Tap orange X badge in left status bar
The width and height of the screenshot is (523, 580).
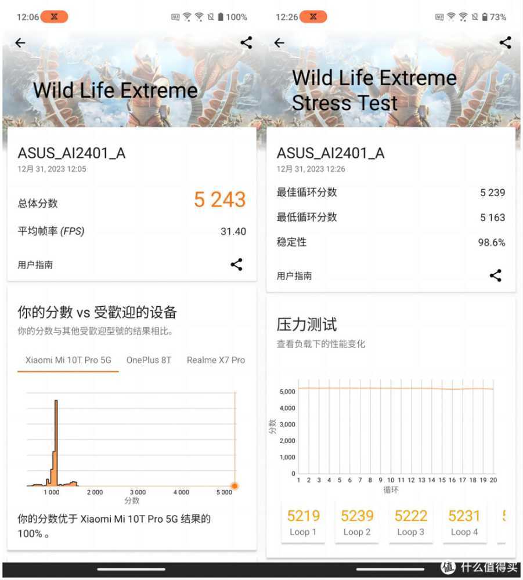point(55,17)
